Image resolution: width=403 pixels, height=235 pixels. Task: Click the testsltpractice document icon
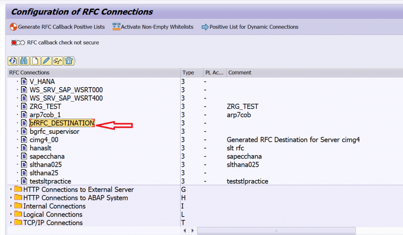(x=24, y=181)
